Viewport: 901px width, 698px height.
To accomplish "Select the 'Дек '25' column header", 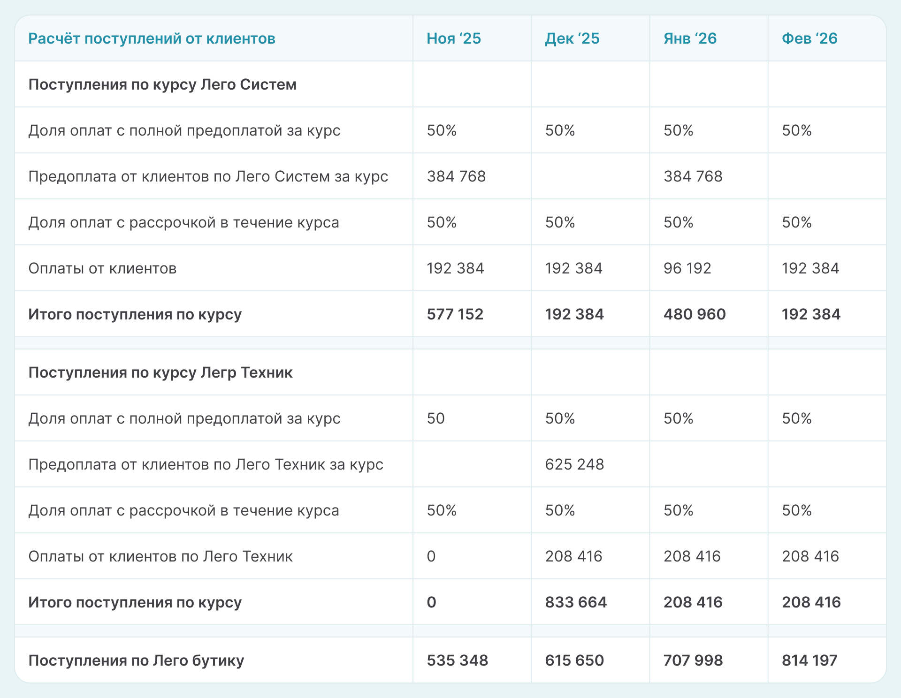I will tap(572, 38).
